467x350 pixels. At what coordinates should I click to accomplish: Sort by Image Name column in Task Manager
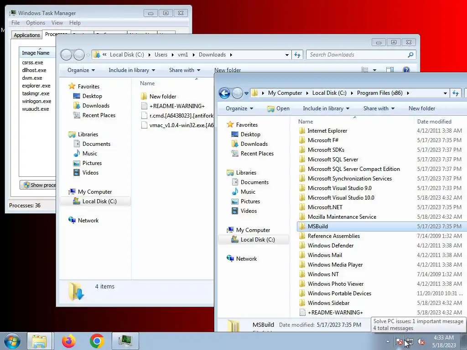click(x=37, y=53)
